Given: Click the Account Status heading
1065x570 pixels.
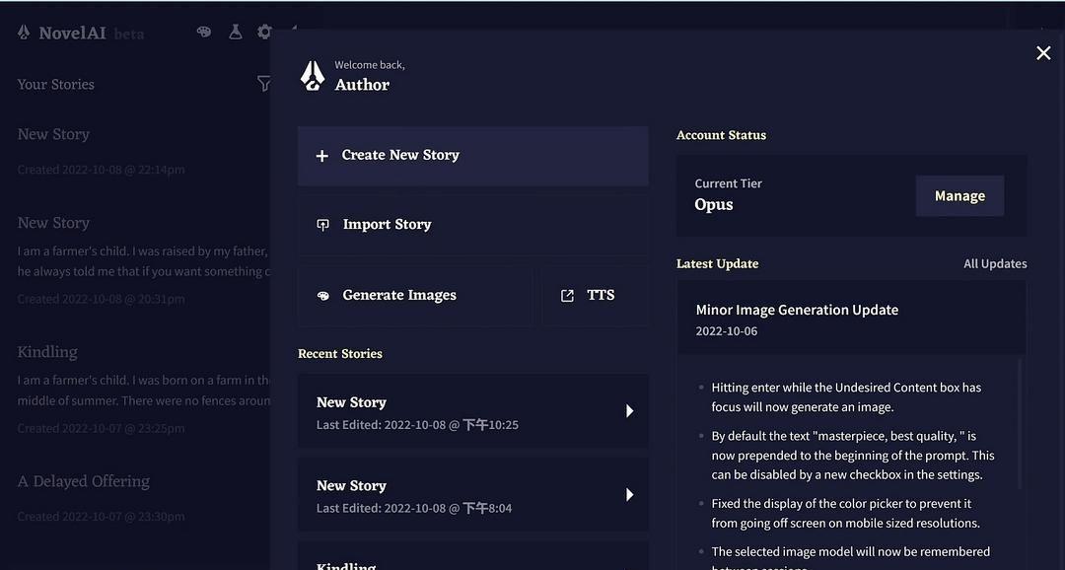Looking at the screenshot, I should (x=721, y=135).
